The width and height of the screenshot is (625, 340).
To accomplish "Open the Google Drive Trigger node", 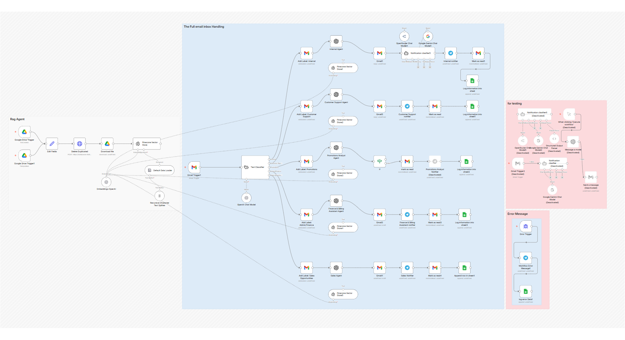I will pos(24,132).
